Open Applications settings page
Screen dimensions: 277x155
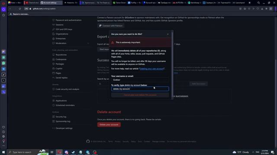pyautogui.click(x=61, y=101)
